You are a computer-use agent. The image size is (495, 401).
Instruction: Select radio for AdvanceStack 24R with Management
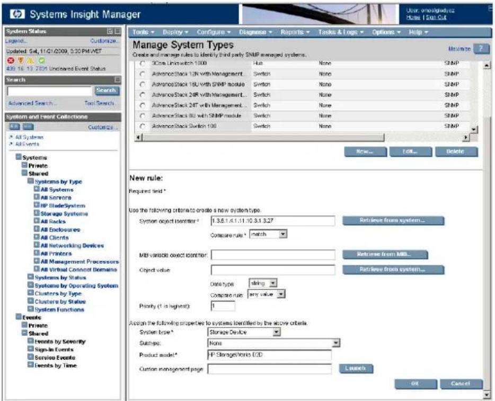143,95
